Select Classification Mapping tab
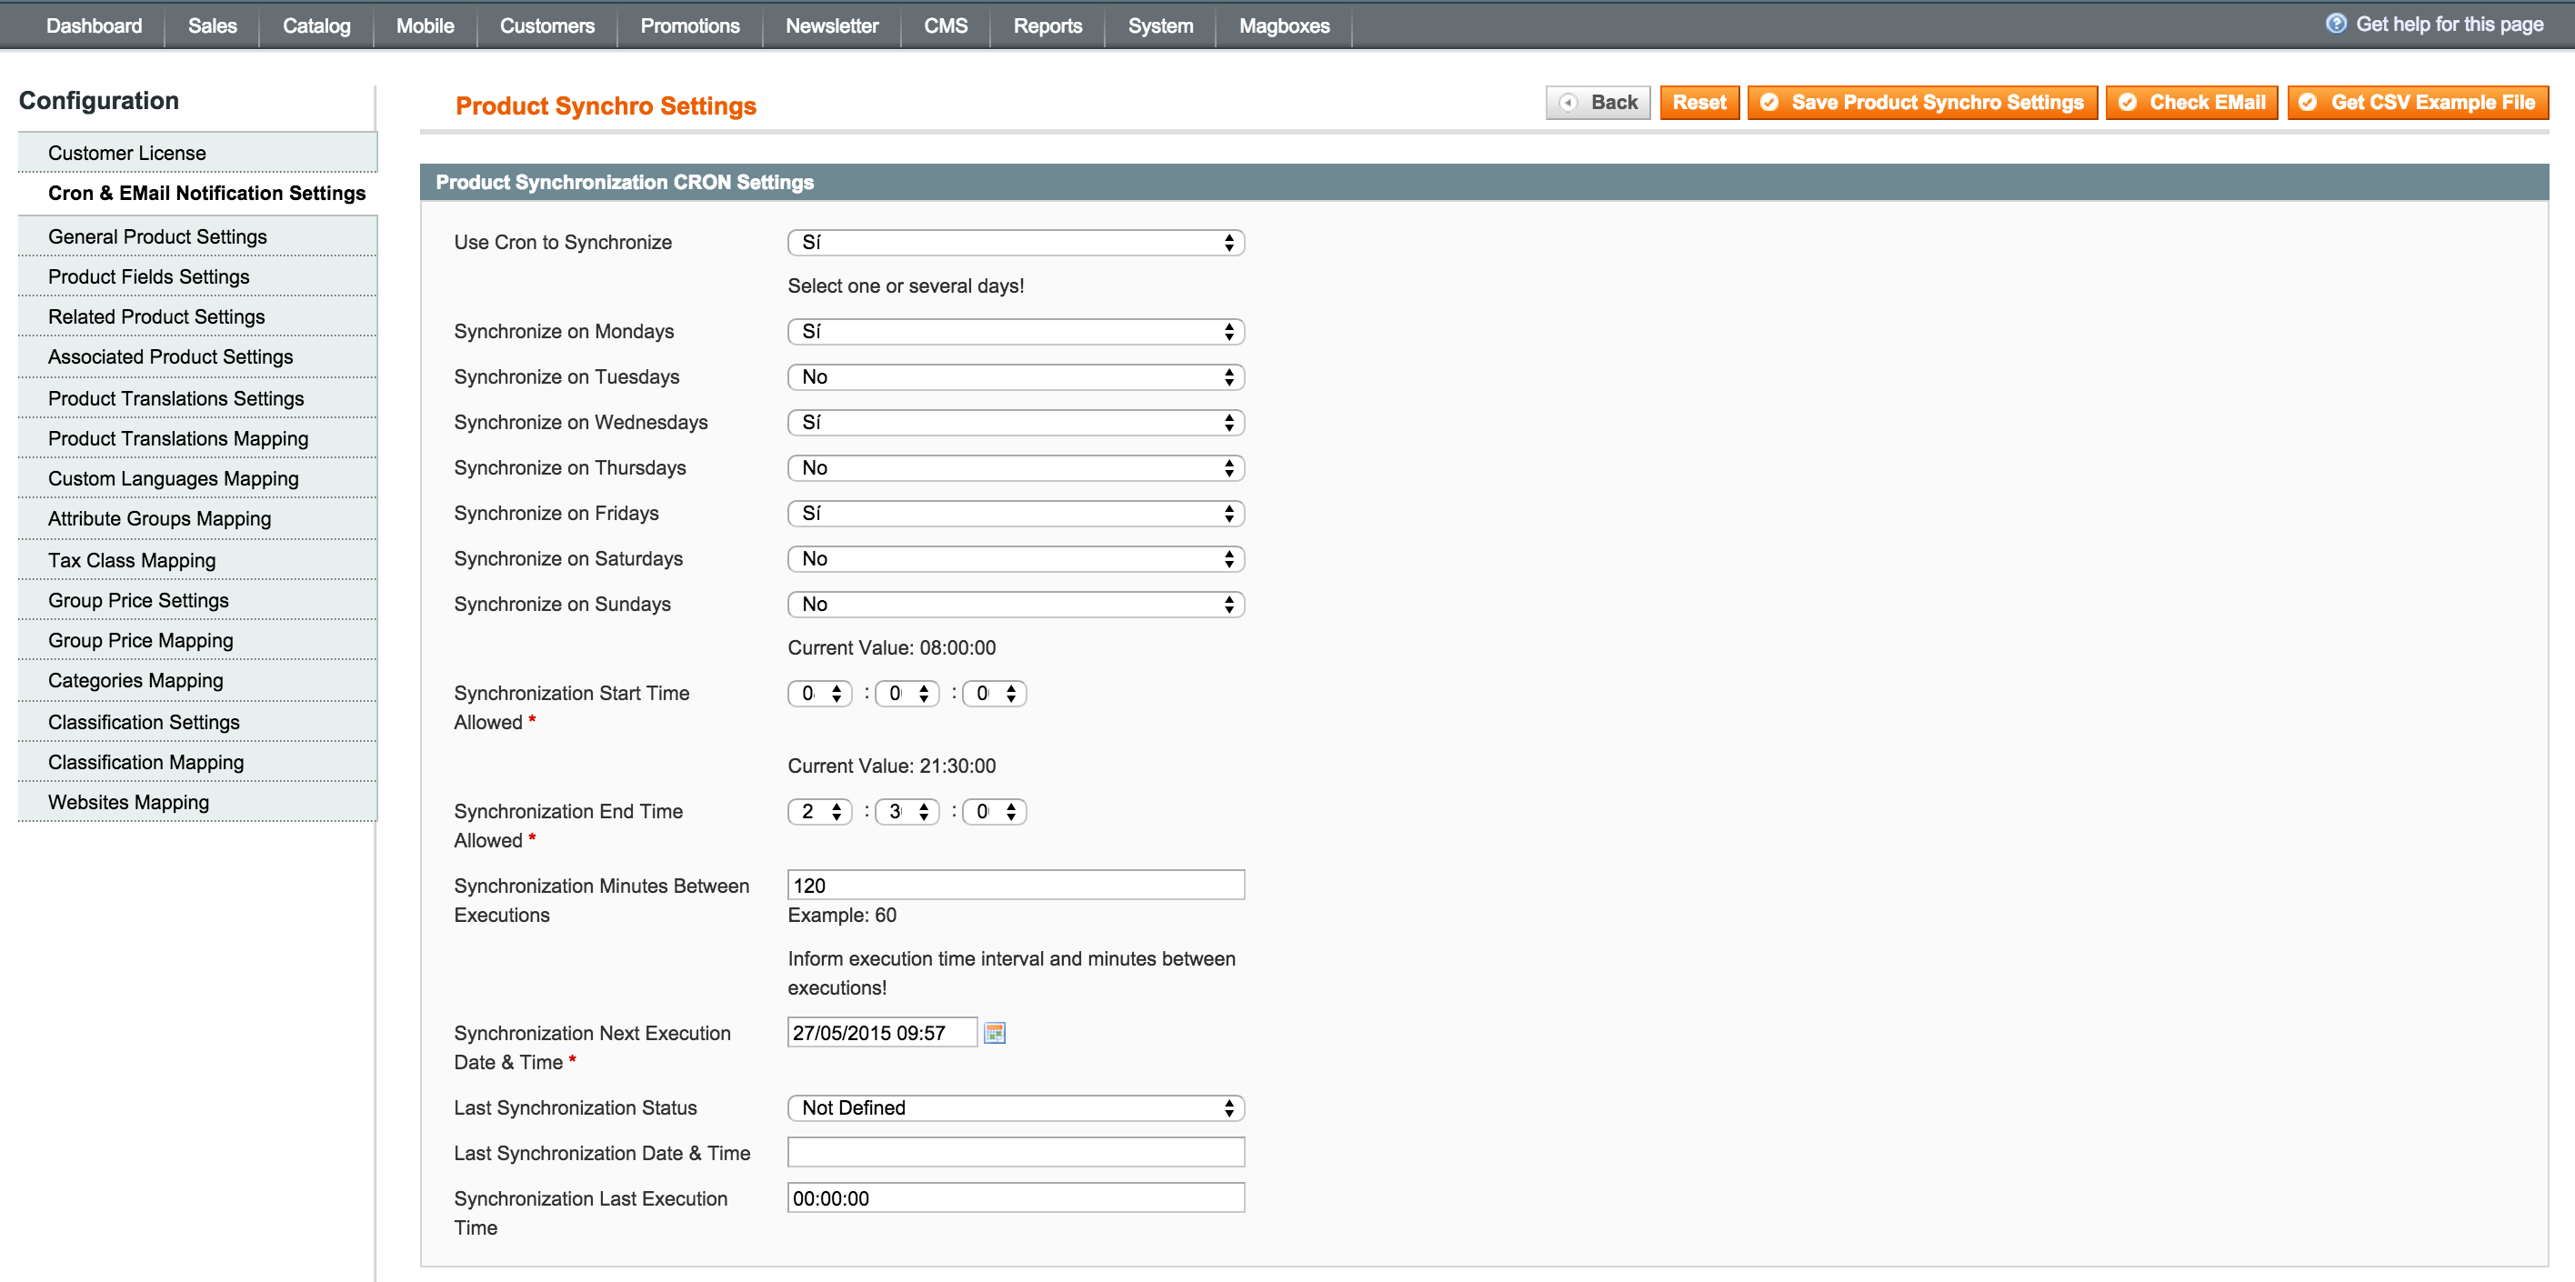 point(198,761)
